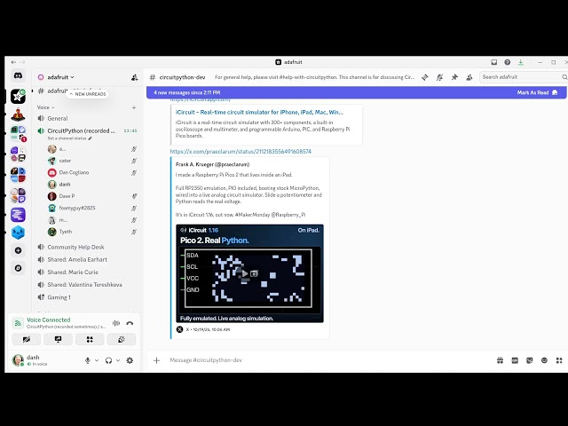Viewport: 568px width, 426px height.
Task: Click Frank A. Krueger (@praeclarum) author name
Action: click(x=213, y=164)
